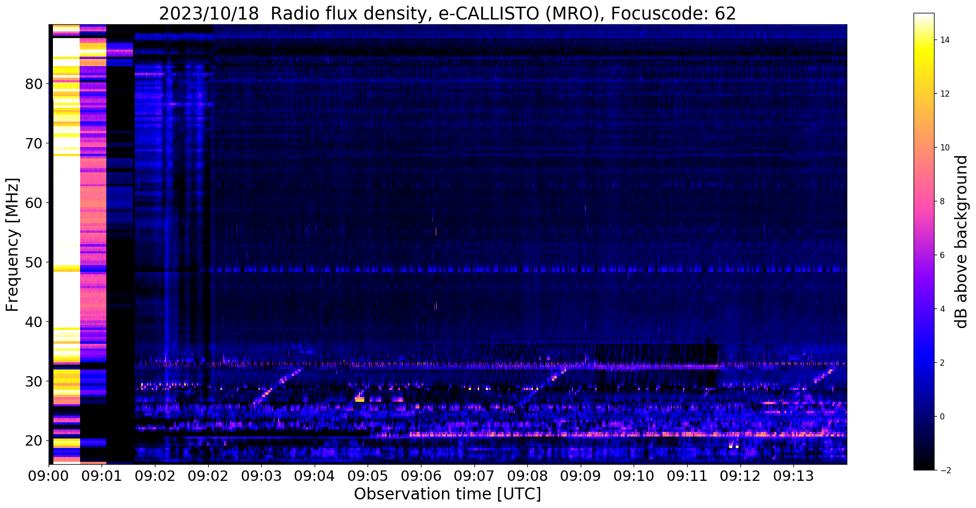Viewport: 976px width, 508px height.
Task: Click the spectrogram plot area
Action: click(x=448, y=244)
